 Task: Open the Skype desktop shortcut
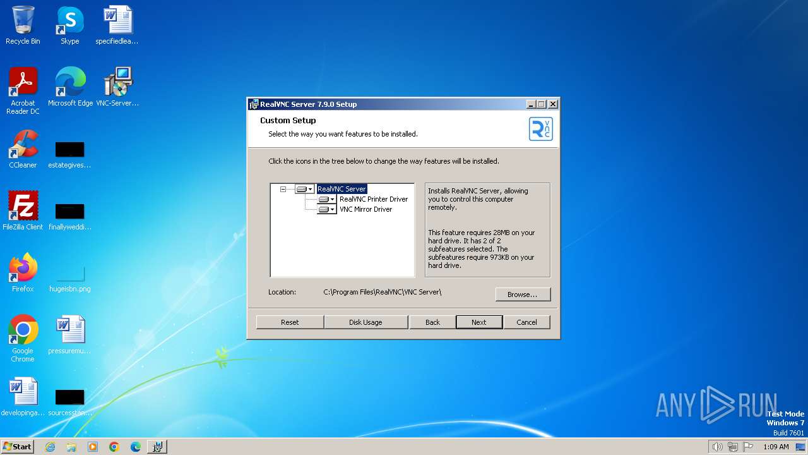click(x=70, y=26)
